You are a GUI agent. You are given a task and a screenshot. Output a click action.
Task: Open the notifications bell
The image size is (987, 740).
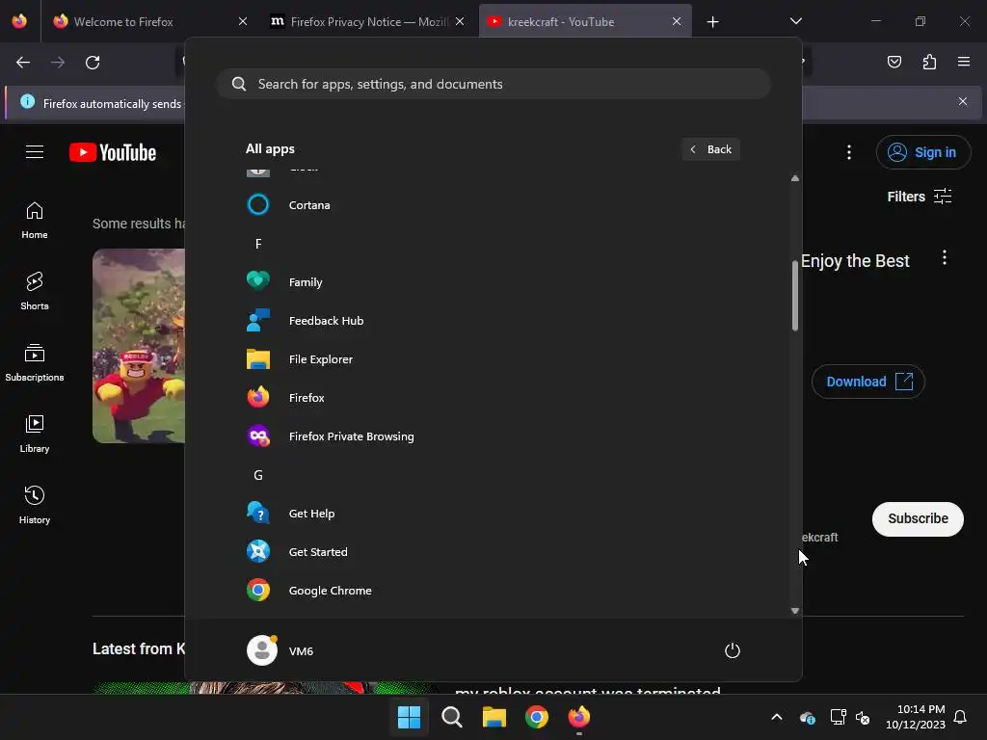(961, 717)
